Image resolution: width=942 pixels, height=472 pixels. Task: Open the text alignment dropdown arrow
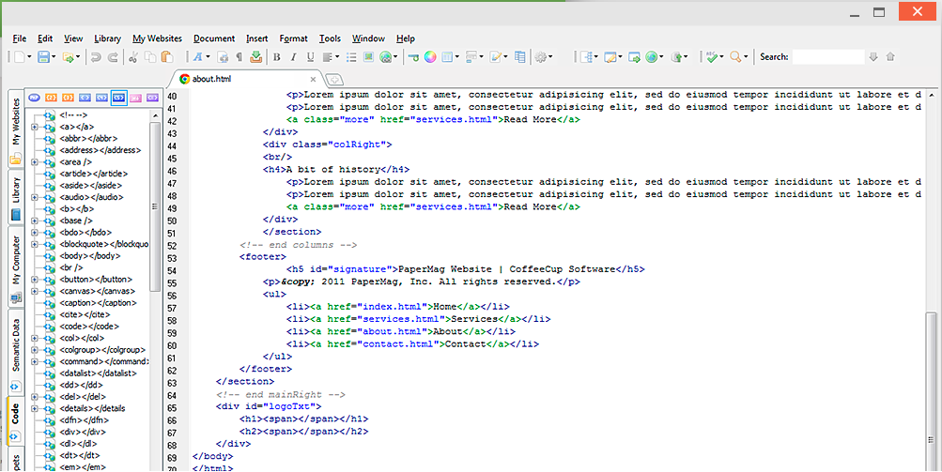(x=337, y=57)
